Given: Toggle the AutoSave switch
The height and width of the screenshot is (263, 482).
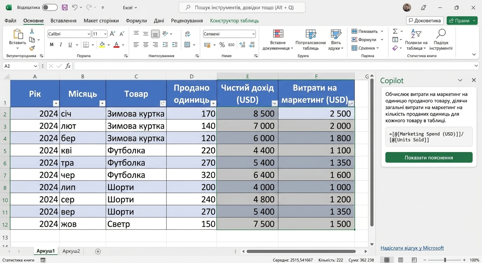Looking at the screenshot, I should click(x=50, y=7).
